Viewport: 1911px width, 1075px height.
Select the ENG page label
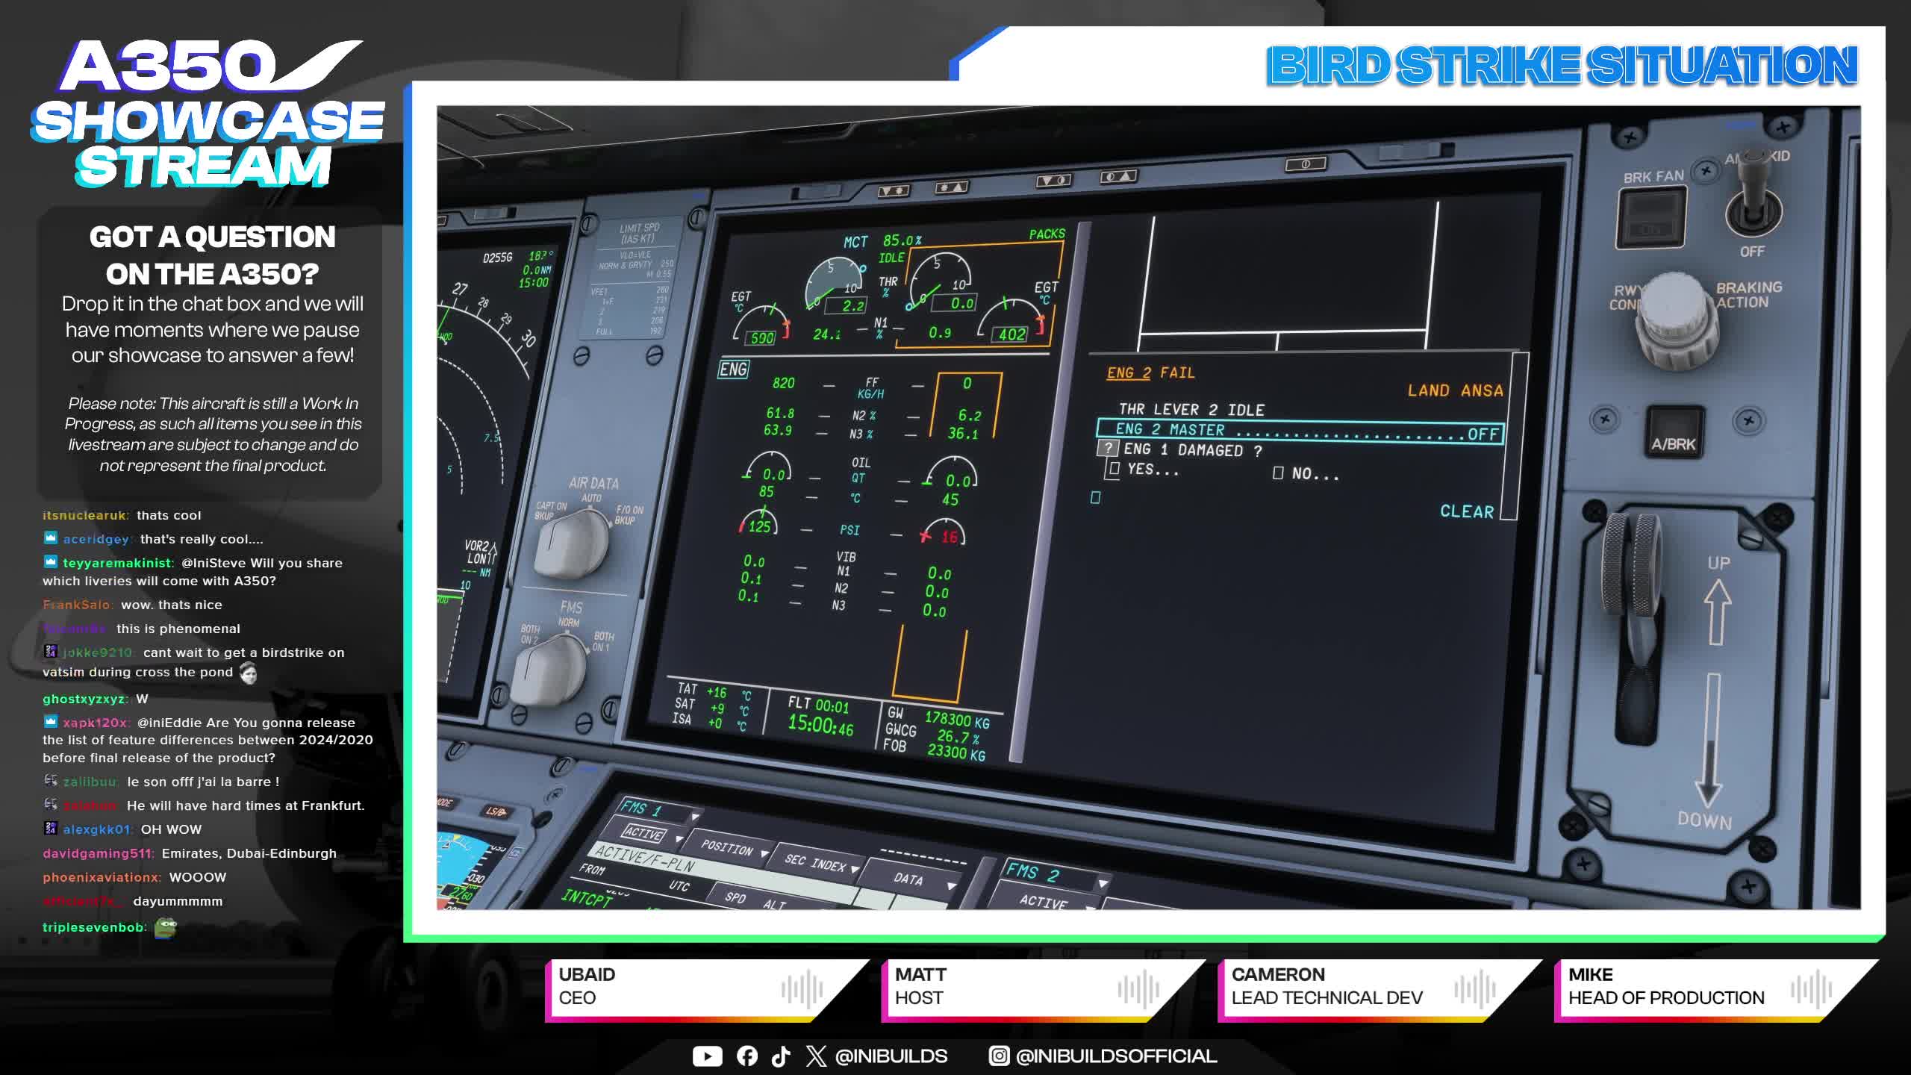[x=733, y=369]
